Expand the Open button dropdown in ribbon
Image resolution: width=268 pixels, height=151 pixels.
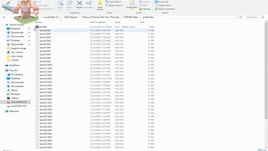[150, 2]
